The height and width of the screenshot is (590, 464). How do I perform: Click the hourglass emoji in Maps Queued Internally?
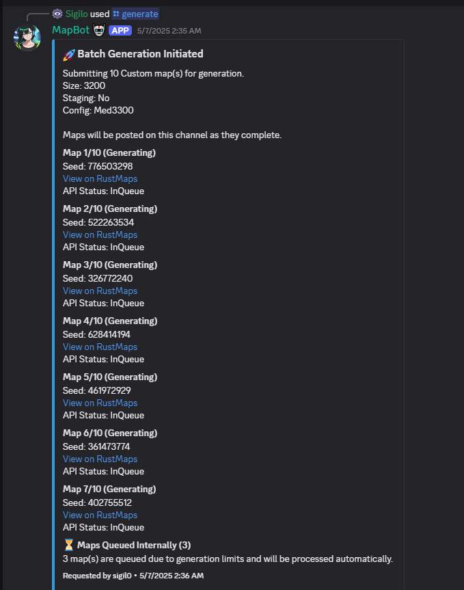pos(70,545)
